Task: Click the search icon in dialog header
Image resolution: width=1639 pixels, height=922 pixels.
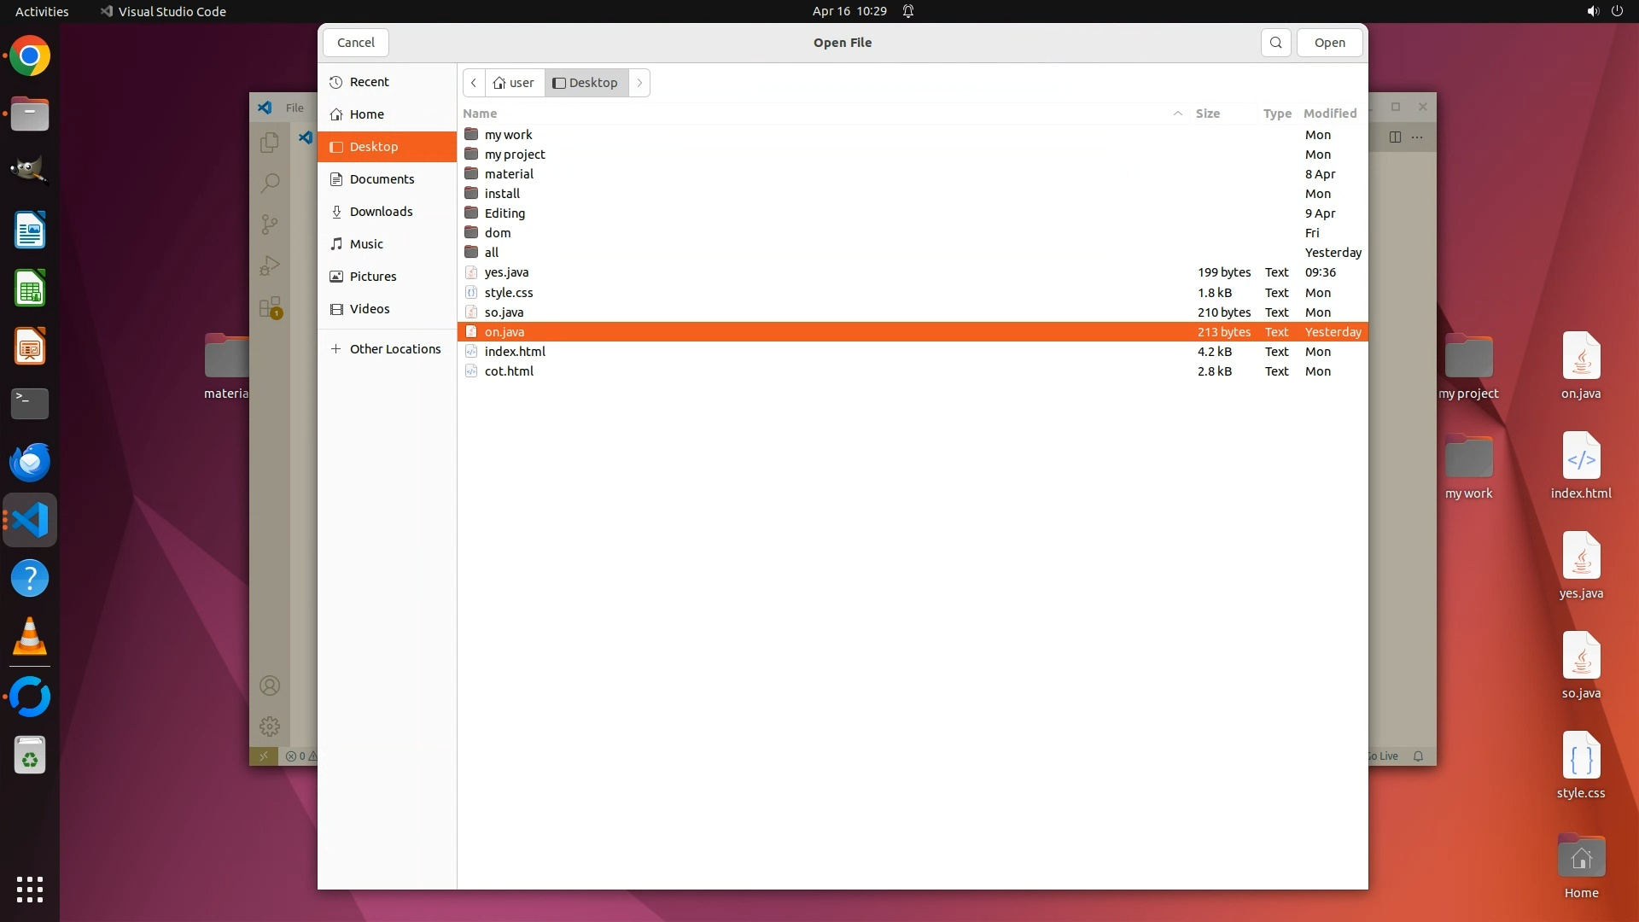Action: pos(1275,43)
